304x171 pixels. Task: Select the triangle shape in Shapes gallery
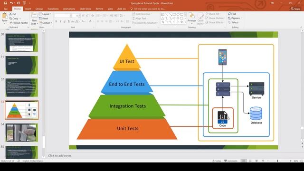pyautogui.click(x=162, y=18)
